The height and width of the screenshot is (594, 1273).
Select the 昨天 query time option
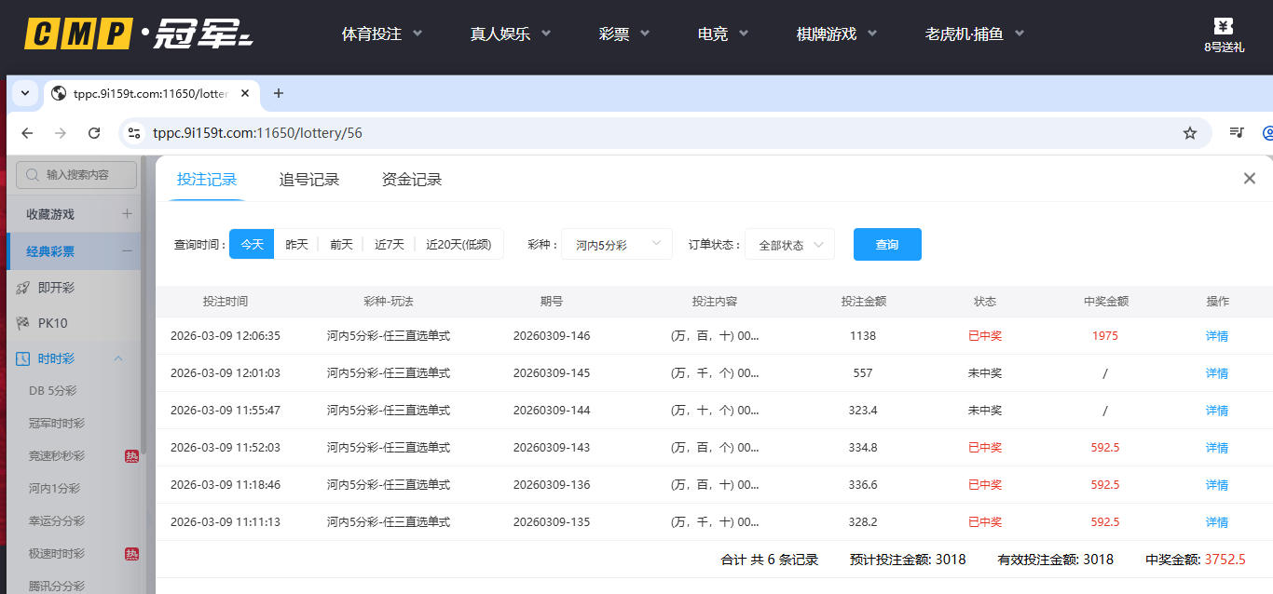click(296, 244)
